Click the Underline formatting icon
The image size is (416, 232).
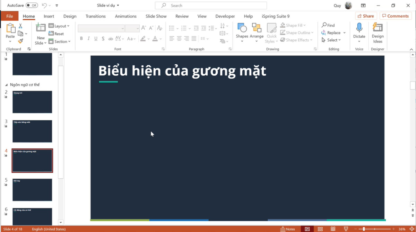click(x=96, y=38)
